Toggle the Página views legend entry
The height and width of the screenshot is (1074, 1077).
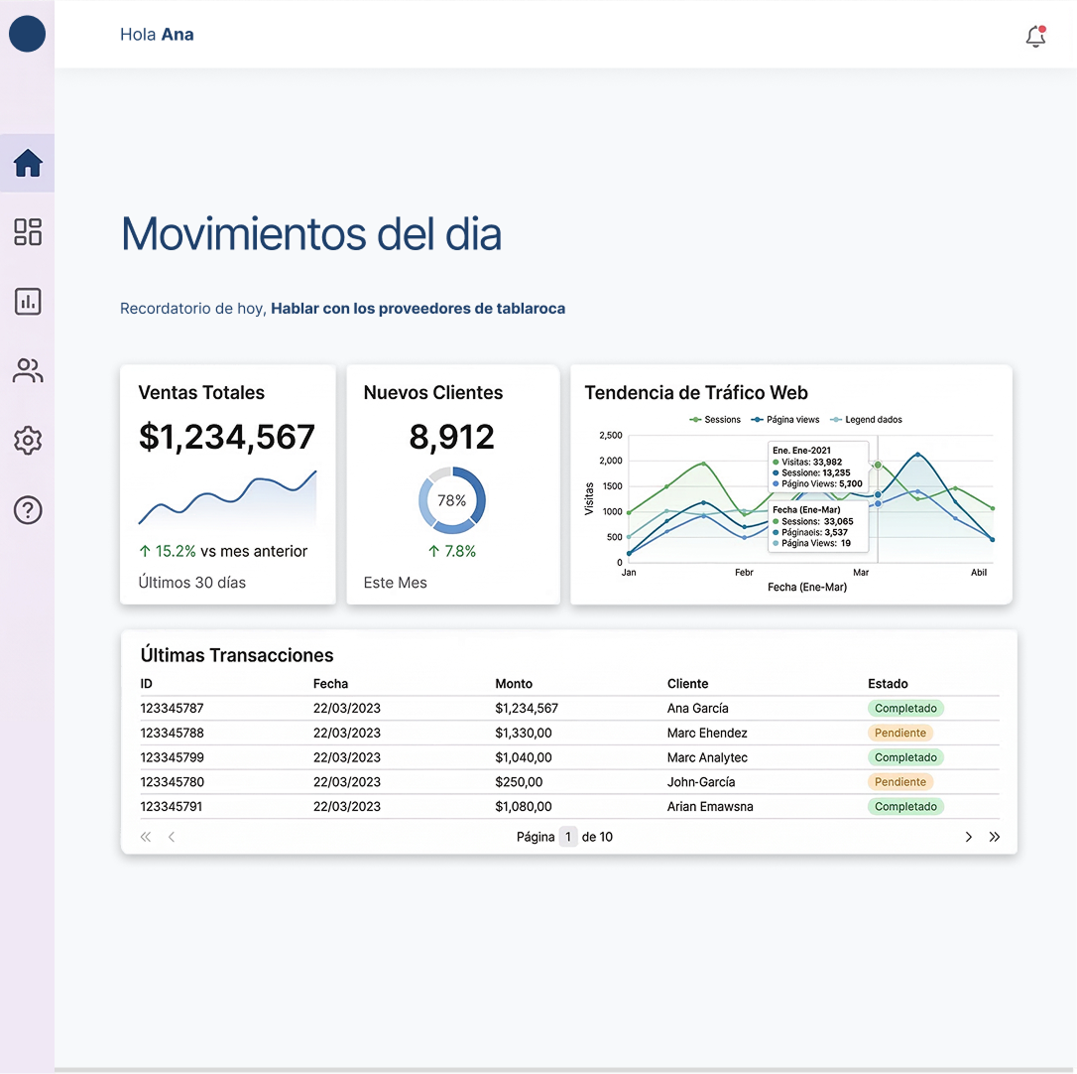click(x=785, y=420)
